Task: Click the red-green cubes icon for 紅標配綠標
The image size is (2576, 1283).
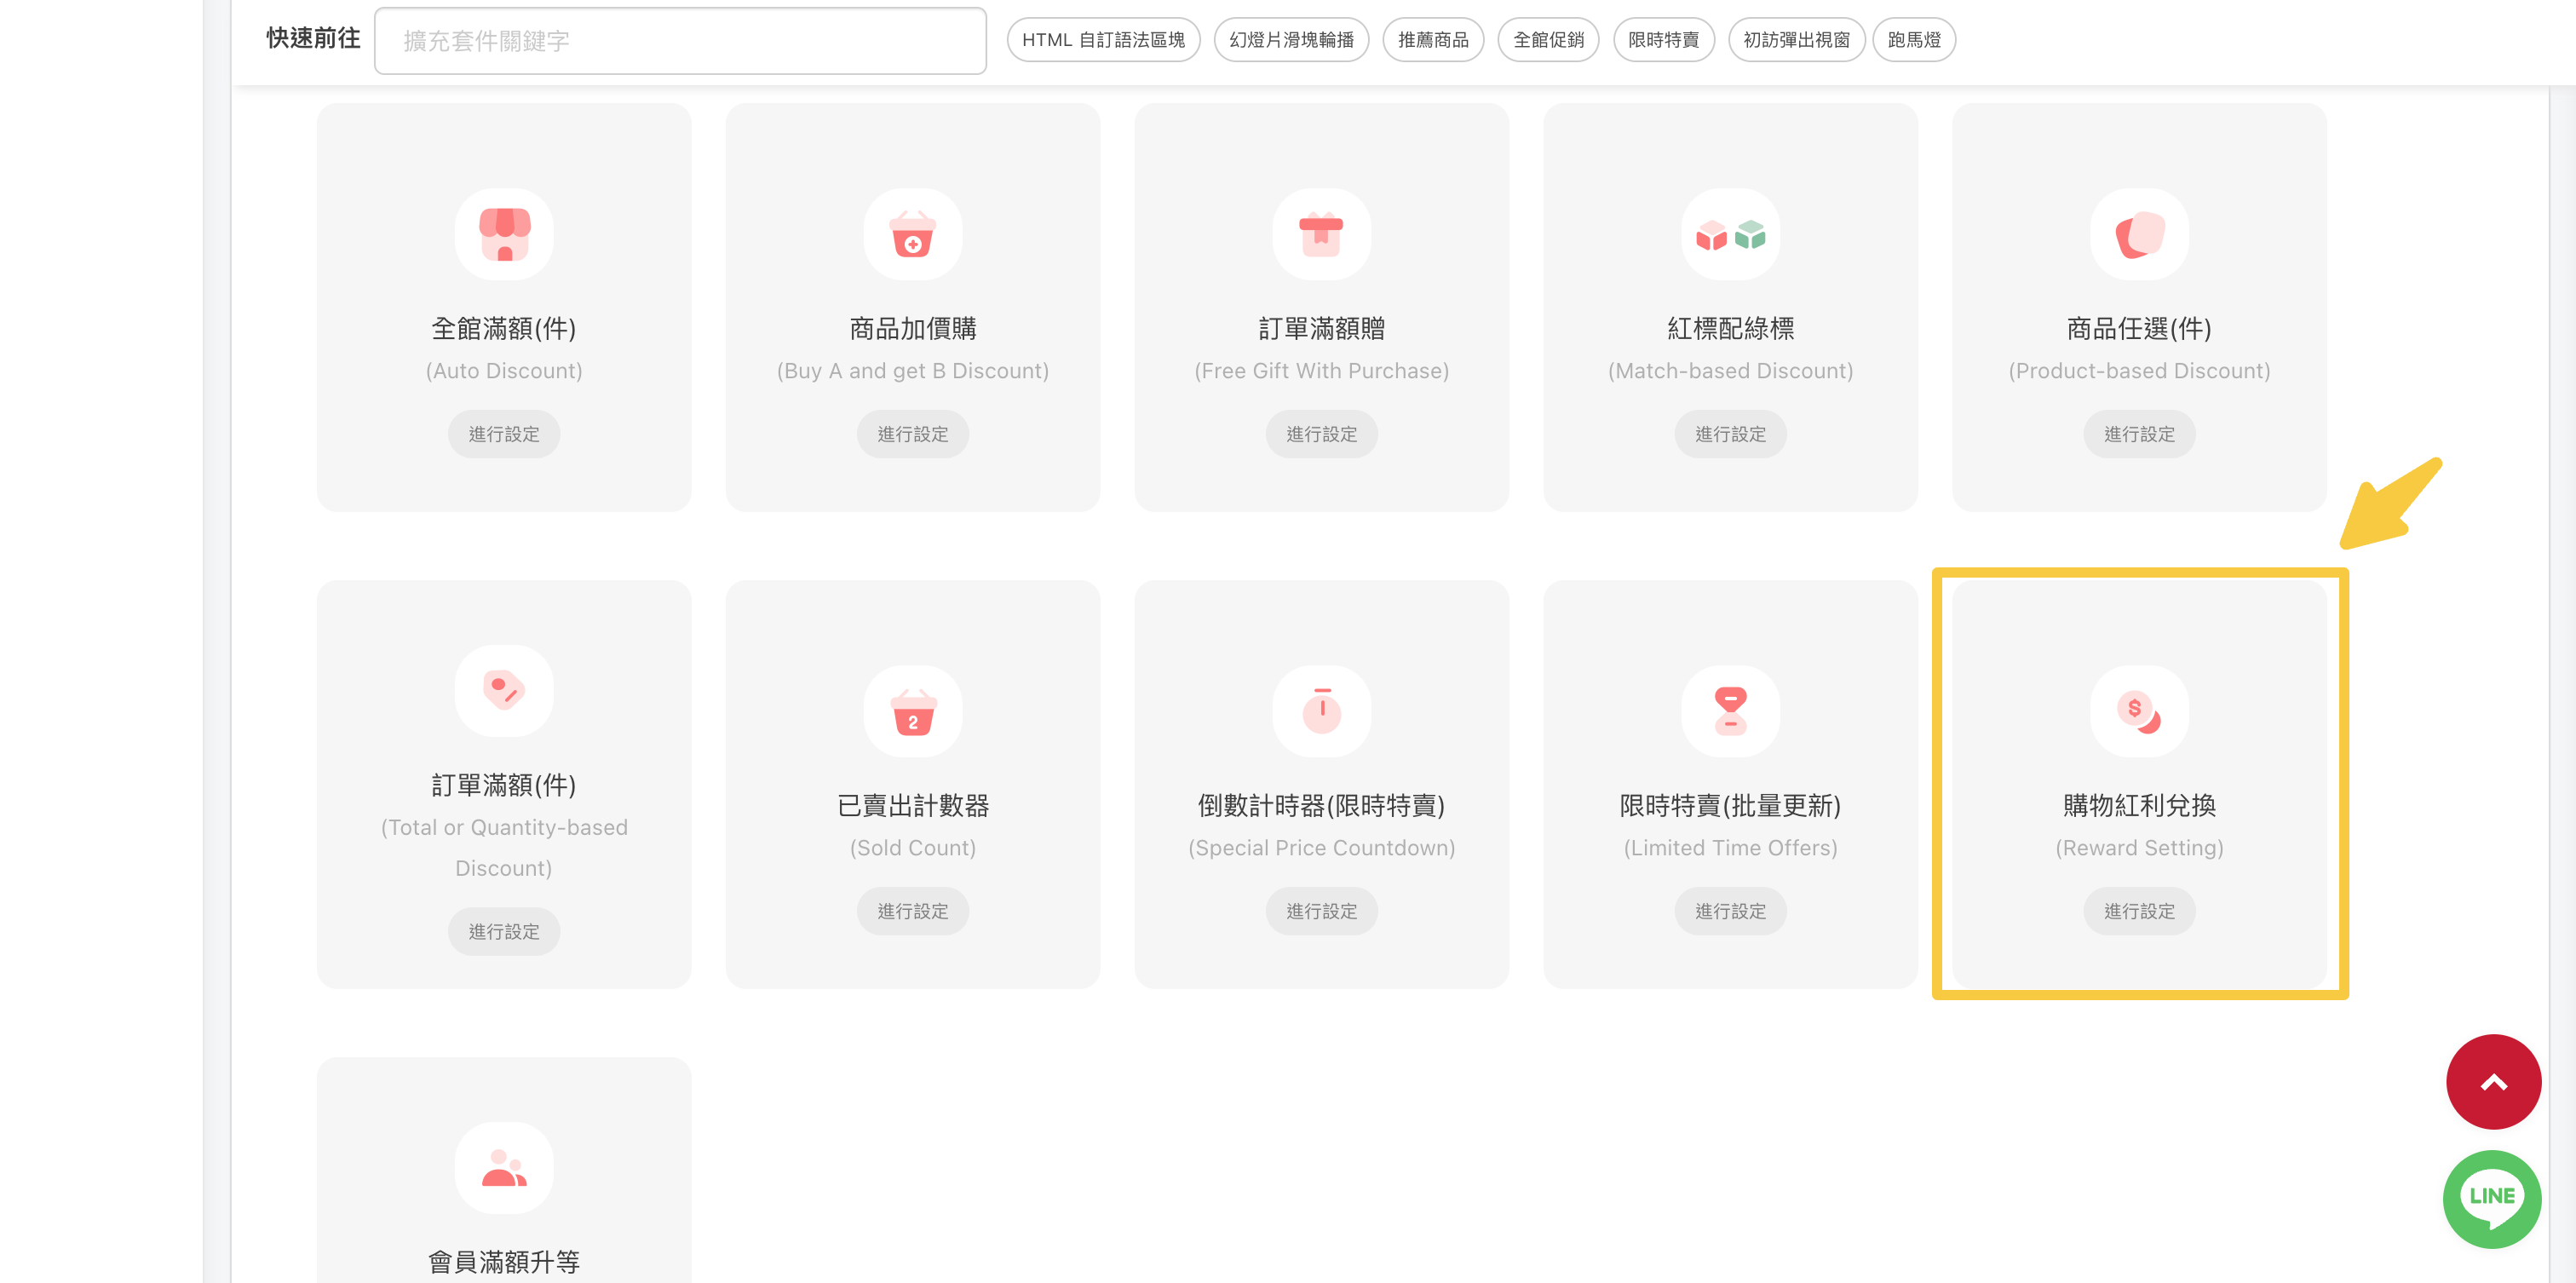Action: (x=1730, y=234)
